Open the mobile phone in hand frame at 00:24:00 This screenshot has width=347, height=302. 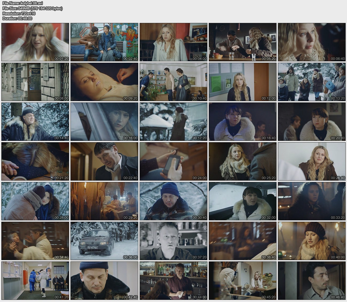173,161
